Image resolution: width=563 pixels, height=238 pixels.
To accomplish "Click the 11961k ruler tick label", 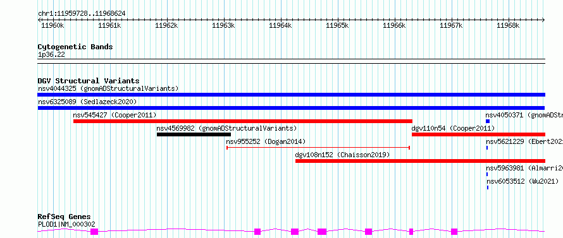I will 110,26.
